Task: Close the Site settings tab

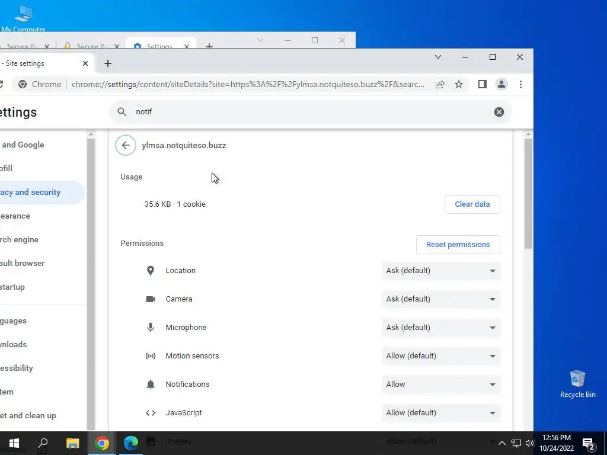Action: pos(85,63)
